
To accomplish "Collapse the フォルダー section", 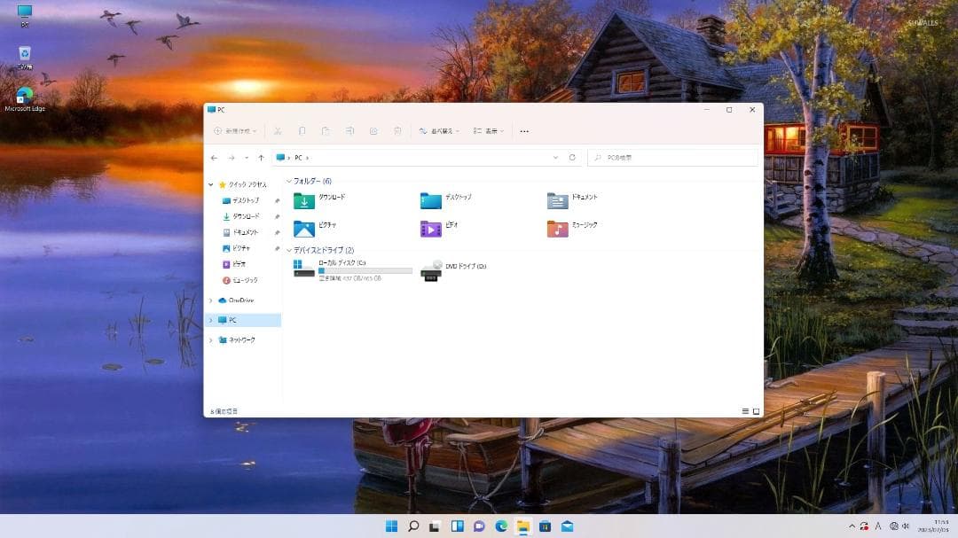I will tap(290, 182).
